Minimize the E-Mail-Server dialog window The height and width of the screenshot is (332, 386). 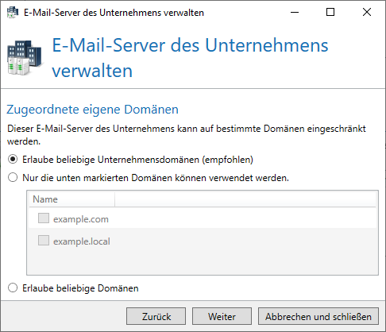(x=295, y=12)
